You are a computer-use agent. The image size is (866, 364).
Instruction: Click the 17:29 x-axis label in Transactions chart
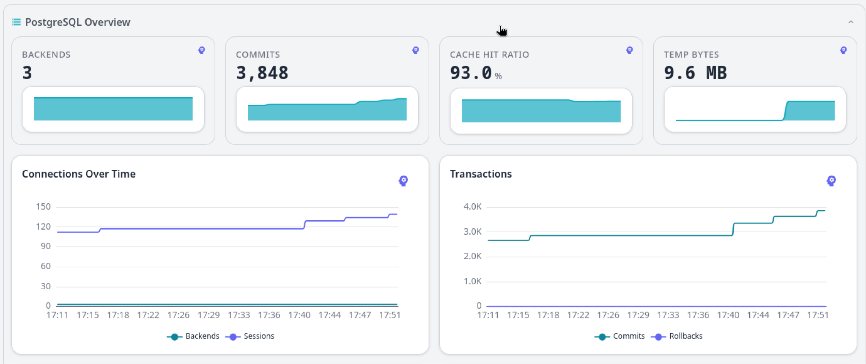(638, 315)
